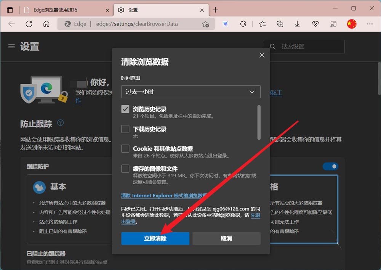Screen dimensions: 381x270
Task: Open Edge Settings gear icon in toolbar
Action: pyautogui.click(x=243, y=24)
